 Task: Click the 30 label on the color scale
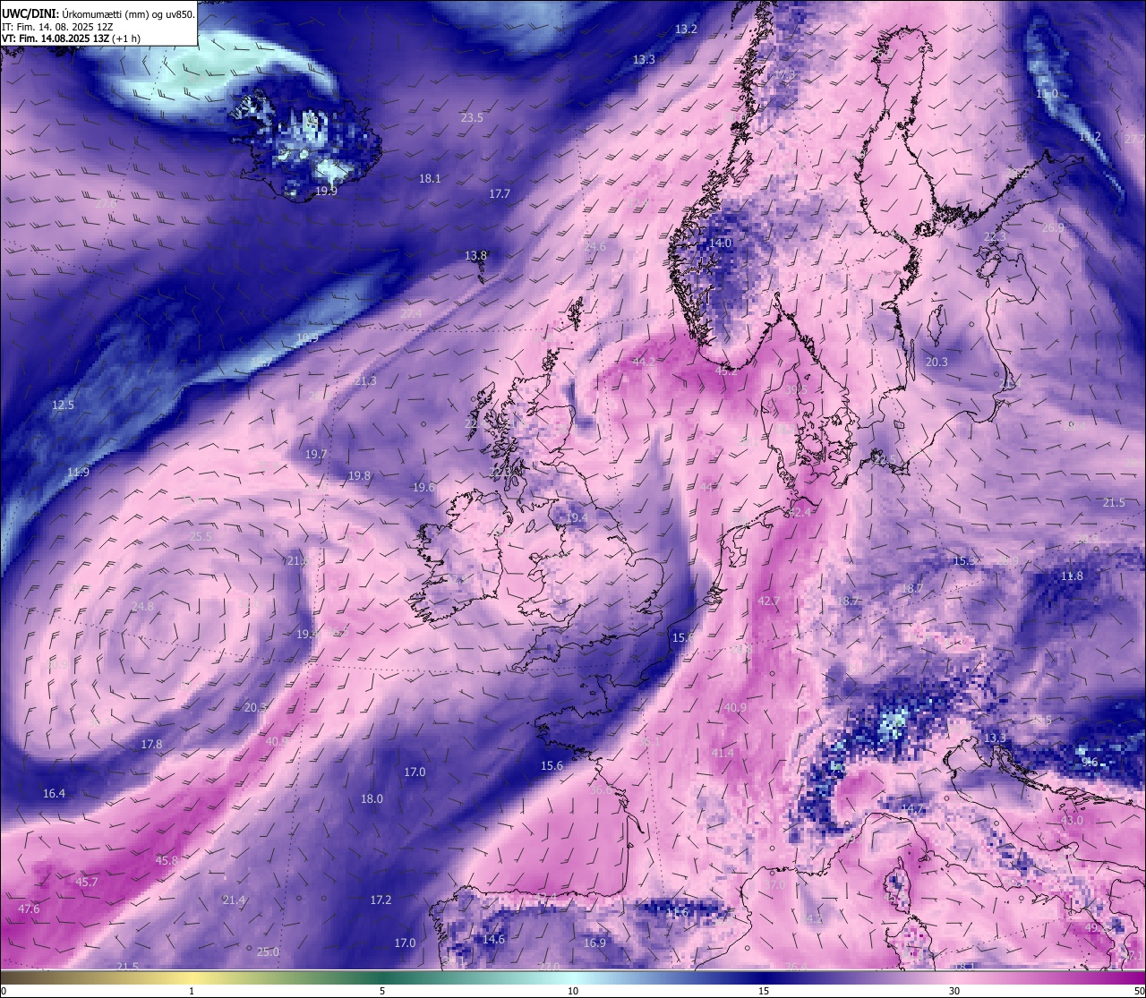pos(954,991)
